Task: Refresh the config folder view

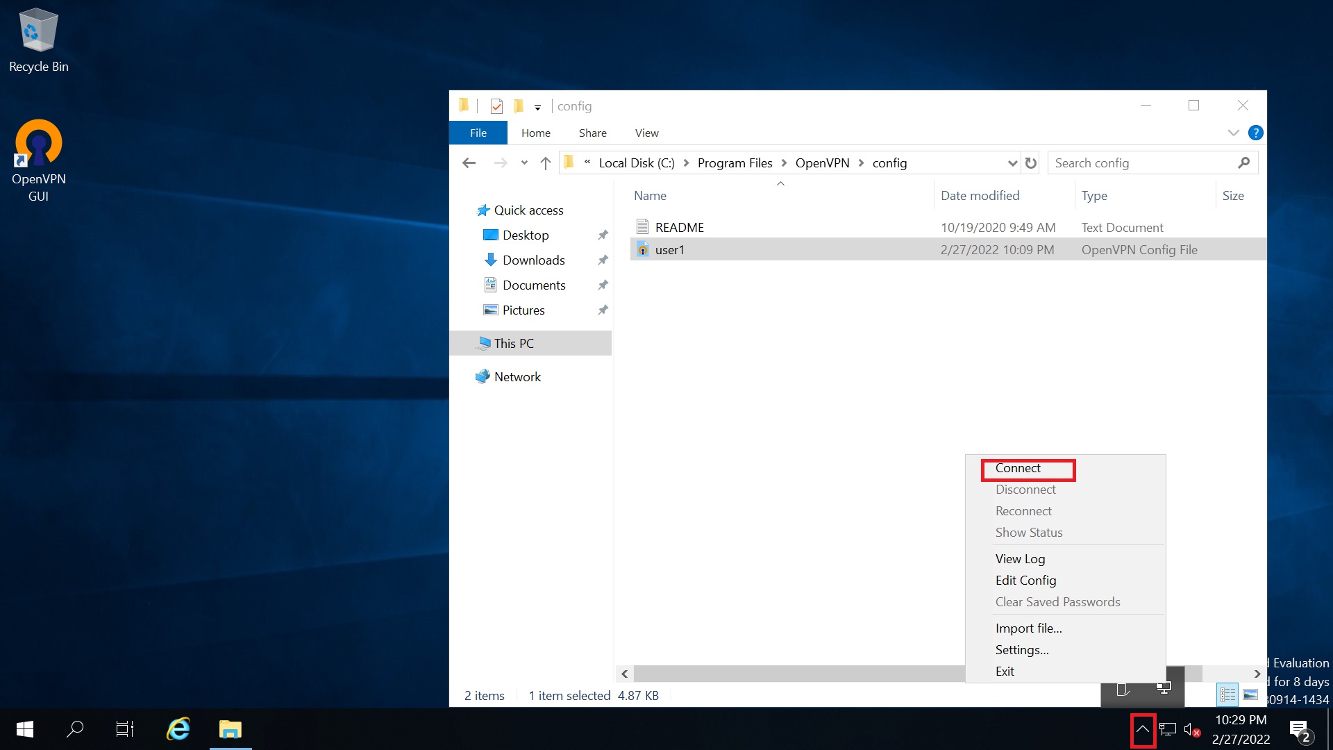Action: 1031,163
